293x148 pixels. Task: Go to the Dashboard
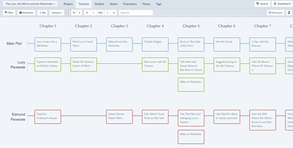282,4
